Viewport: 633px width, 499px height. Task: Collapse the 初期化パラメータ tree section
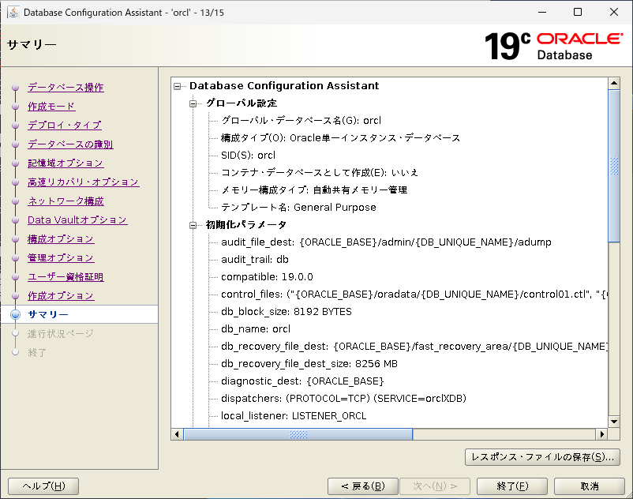pos(193,225)
